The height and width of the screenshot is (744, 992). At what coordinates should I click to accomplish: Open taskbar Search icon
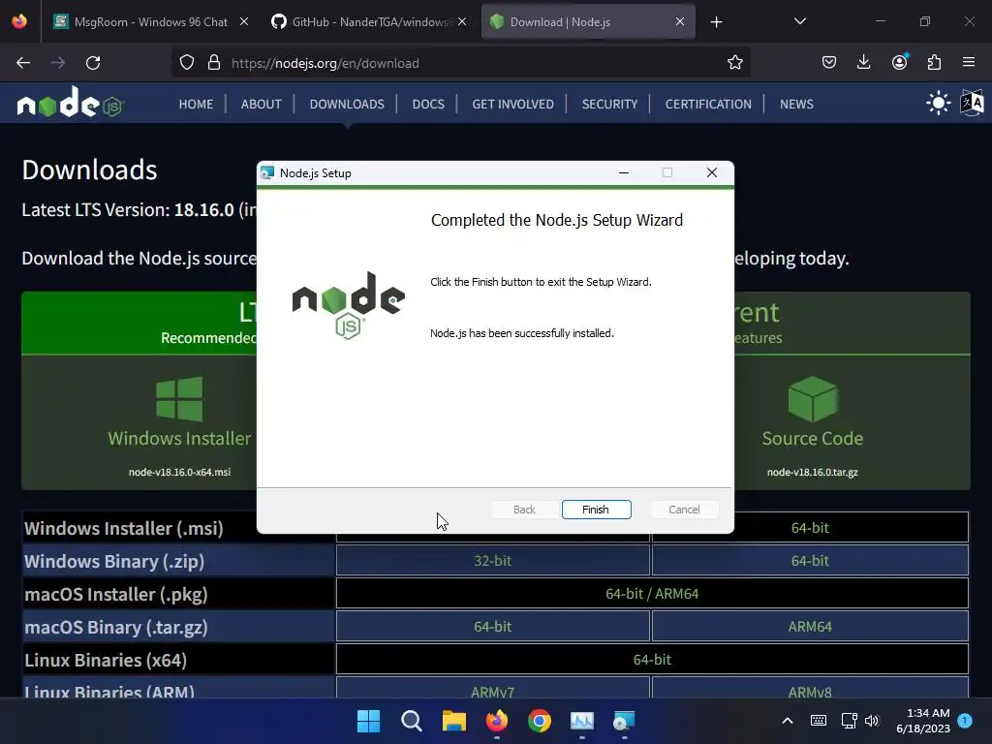[411, 721]
